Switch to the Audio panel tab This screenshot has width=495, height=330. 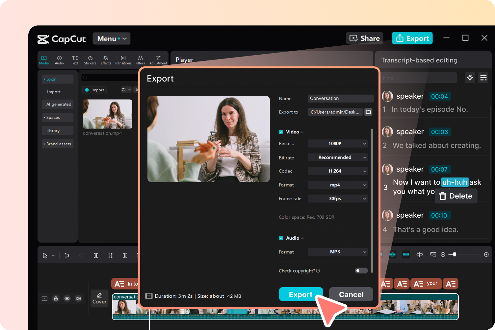(59, 59)
